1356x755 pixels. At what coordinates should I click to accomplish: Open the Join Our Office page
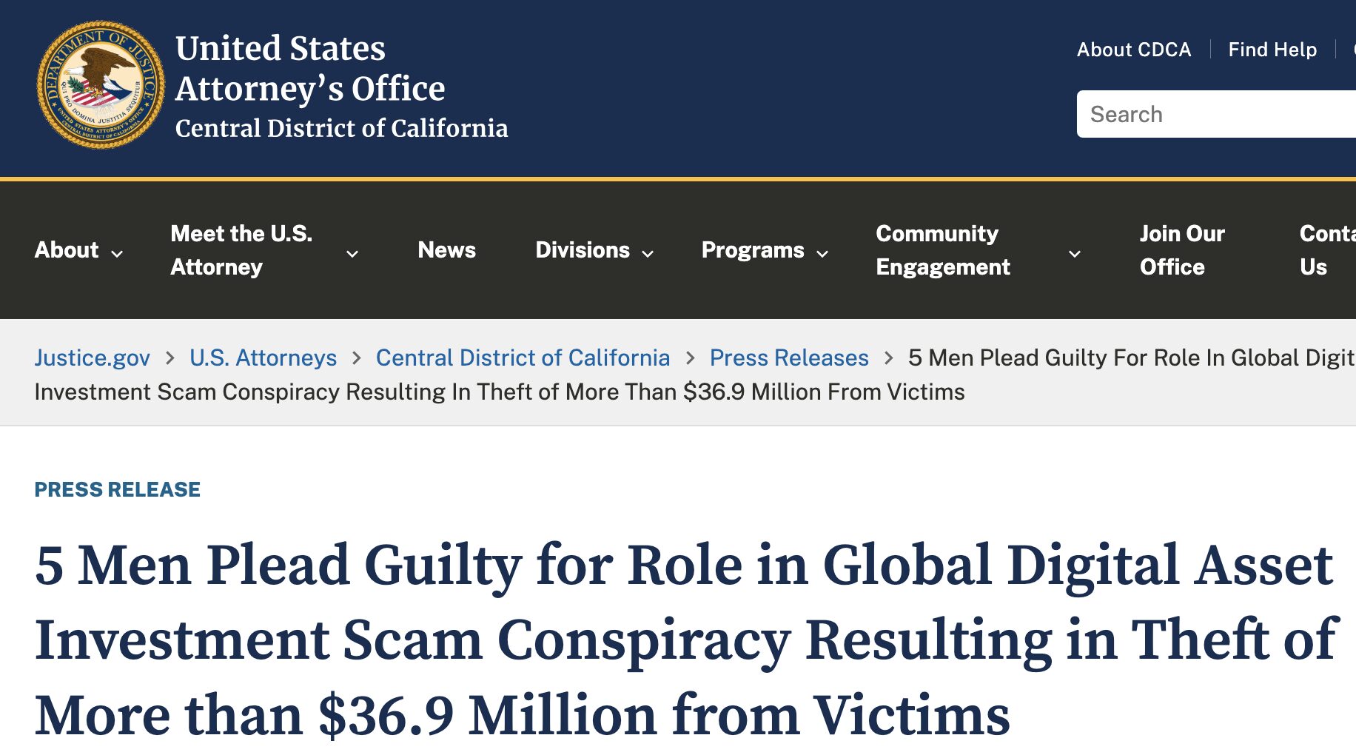coord(1181,250)
